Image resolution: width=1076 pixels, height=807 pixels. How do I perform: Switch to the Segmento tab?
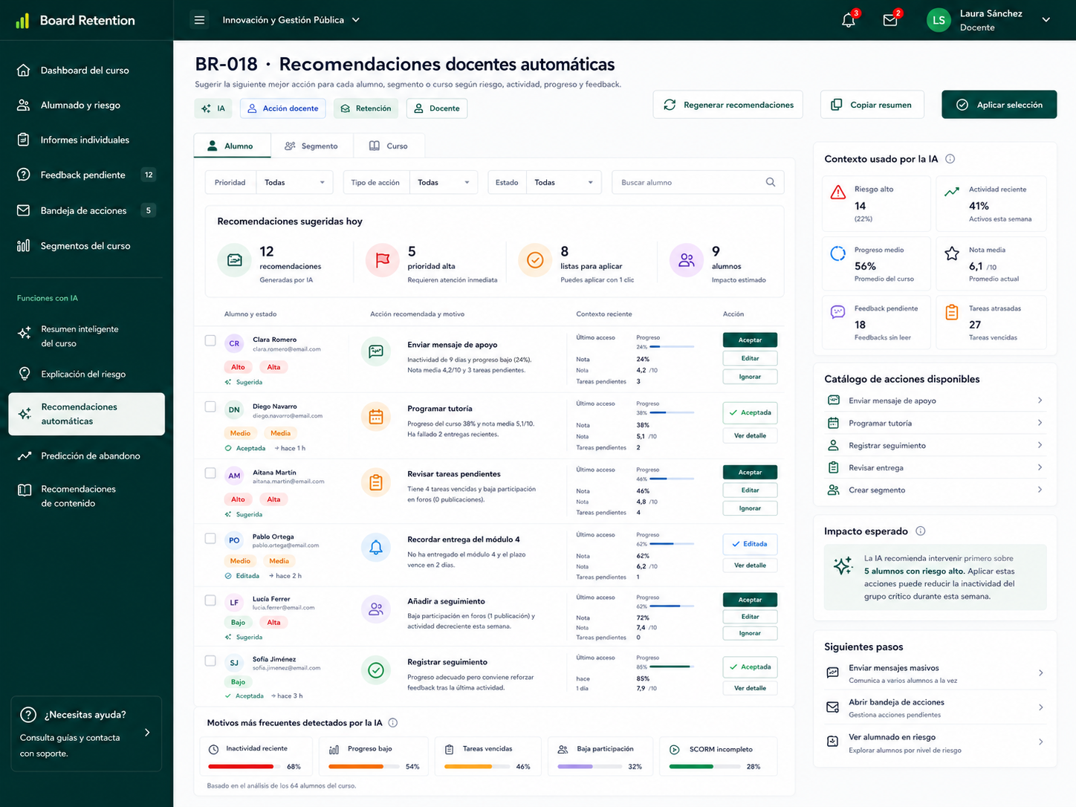(311, 146)
